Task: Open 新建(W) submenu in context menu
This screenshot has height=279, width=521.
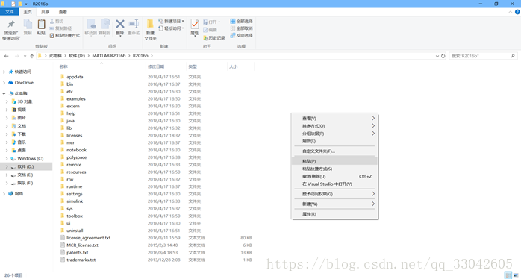Action: 334,204
